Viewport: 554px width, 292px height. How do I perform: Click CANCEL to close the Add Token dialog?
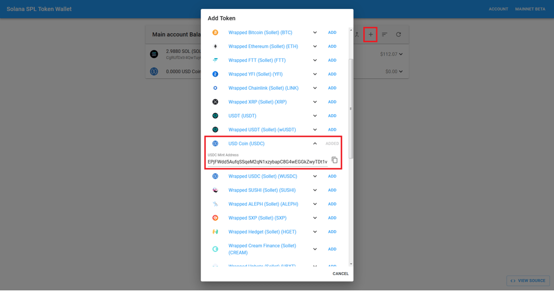(340, 273)
